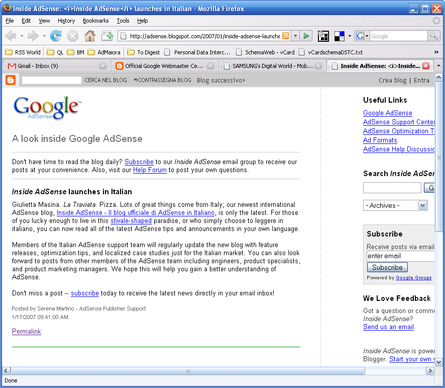
Task: Open the Personal Data Interc… bookmark
Action: pyautogui.click(x=197, y=52)
